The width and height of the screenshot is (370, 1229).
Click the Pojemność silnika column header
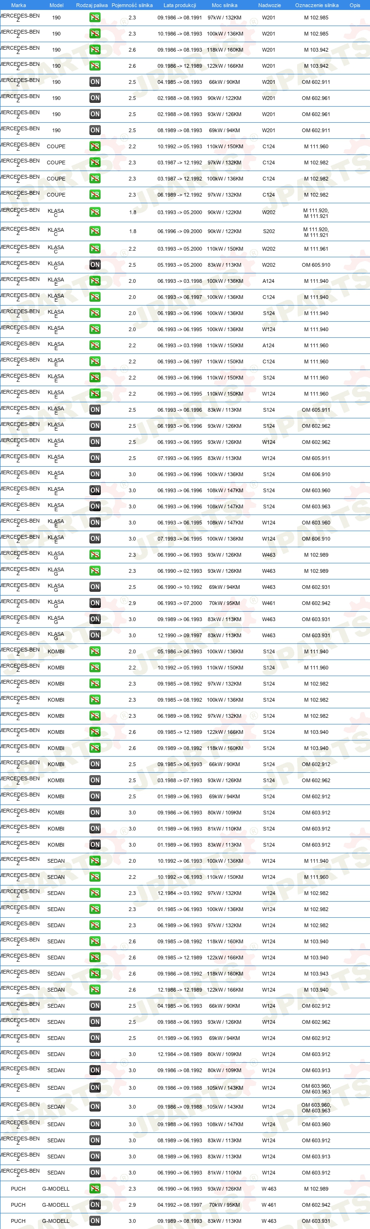click(132, 5)
